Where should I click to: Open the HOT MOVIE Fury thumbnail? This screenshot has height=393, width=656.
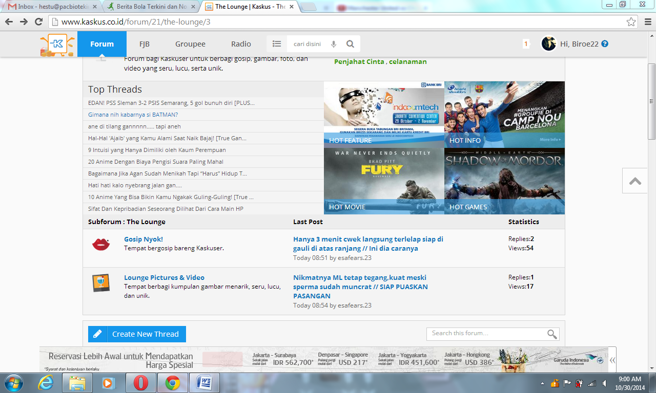(384, 181)
